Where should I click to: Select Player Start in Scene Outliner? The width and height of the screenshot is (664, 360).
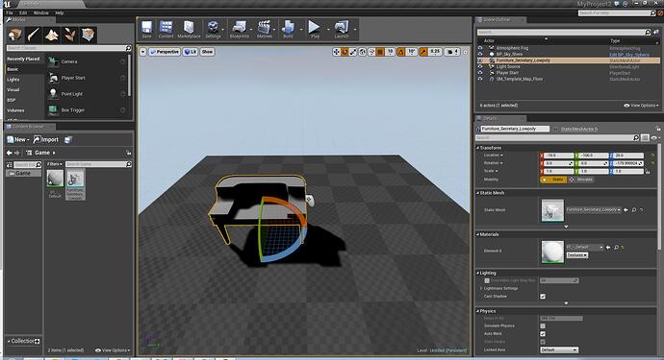[x=507, y=73]
